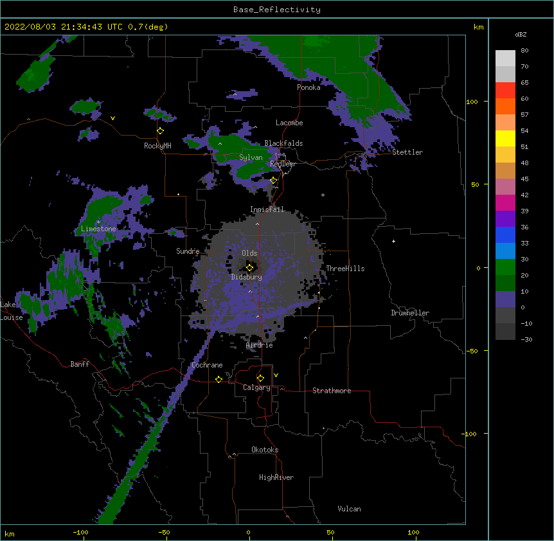Viewport: 554px width, 541px height.
Task: Click the white plus marker north of Drumheller
Action: (x=393, y=241)
